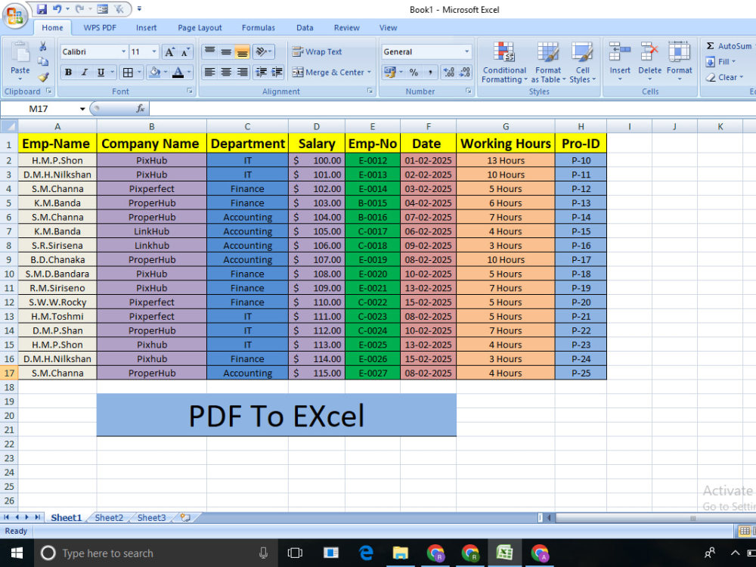Open the font size dropdown
The height and width of the screenshot is (567, 756).
[153, 51]
